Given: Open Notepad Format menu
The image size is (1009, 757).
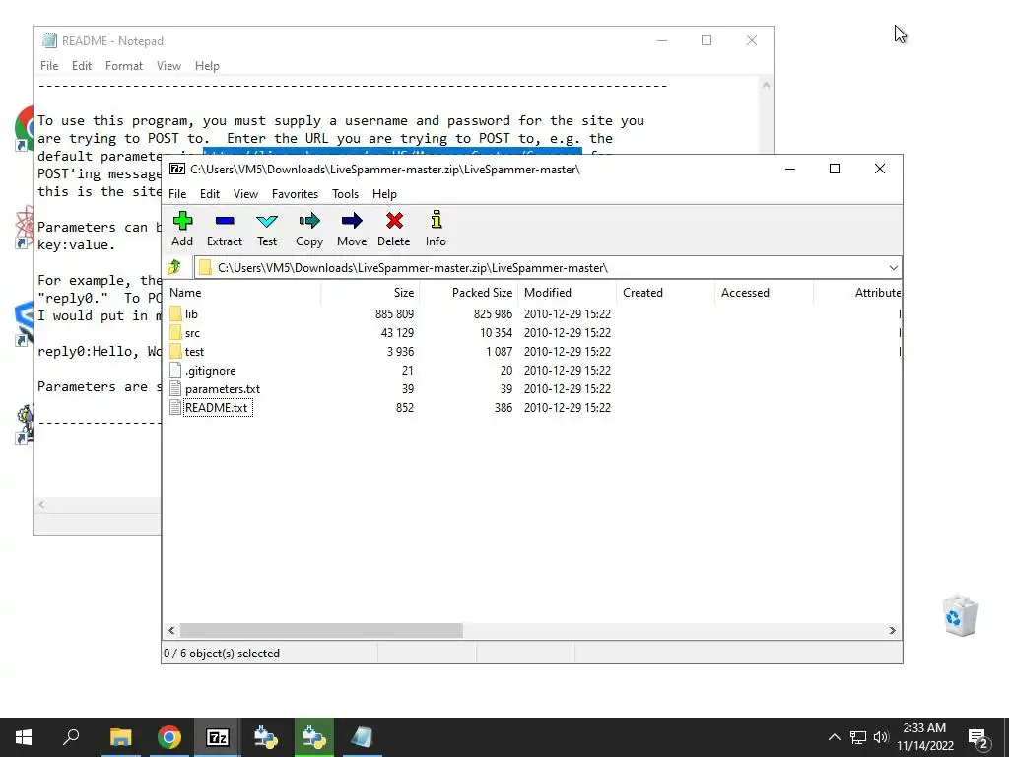Looking at the screenshot, I should click(124, 66).
